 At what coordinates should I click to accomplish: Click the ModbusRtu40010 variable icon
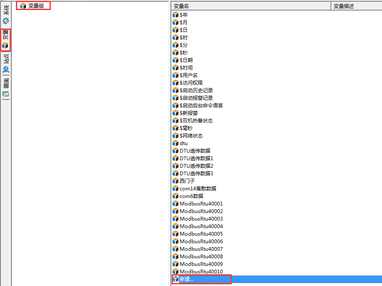pos(175,272)
